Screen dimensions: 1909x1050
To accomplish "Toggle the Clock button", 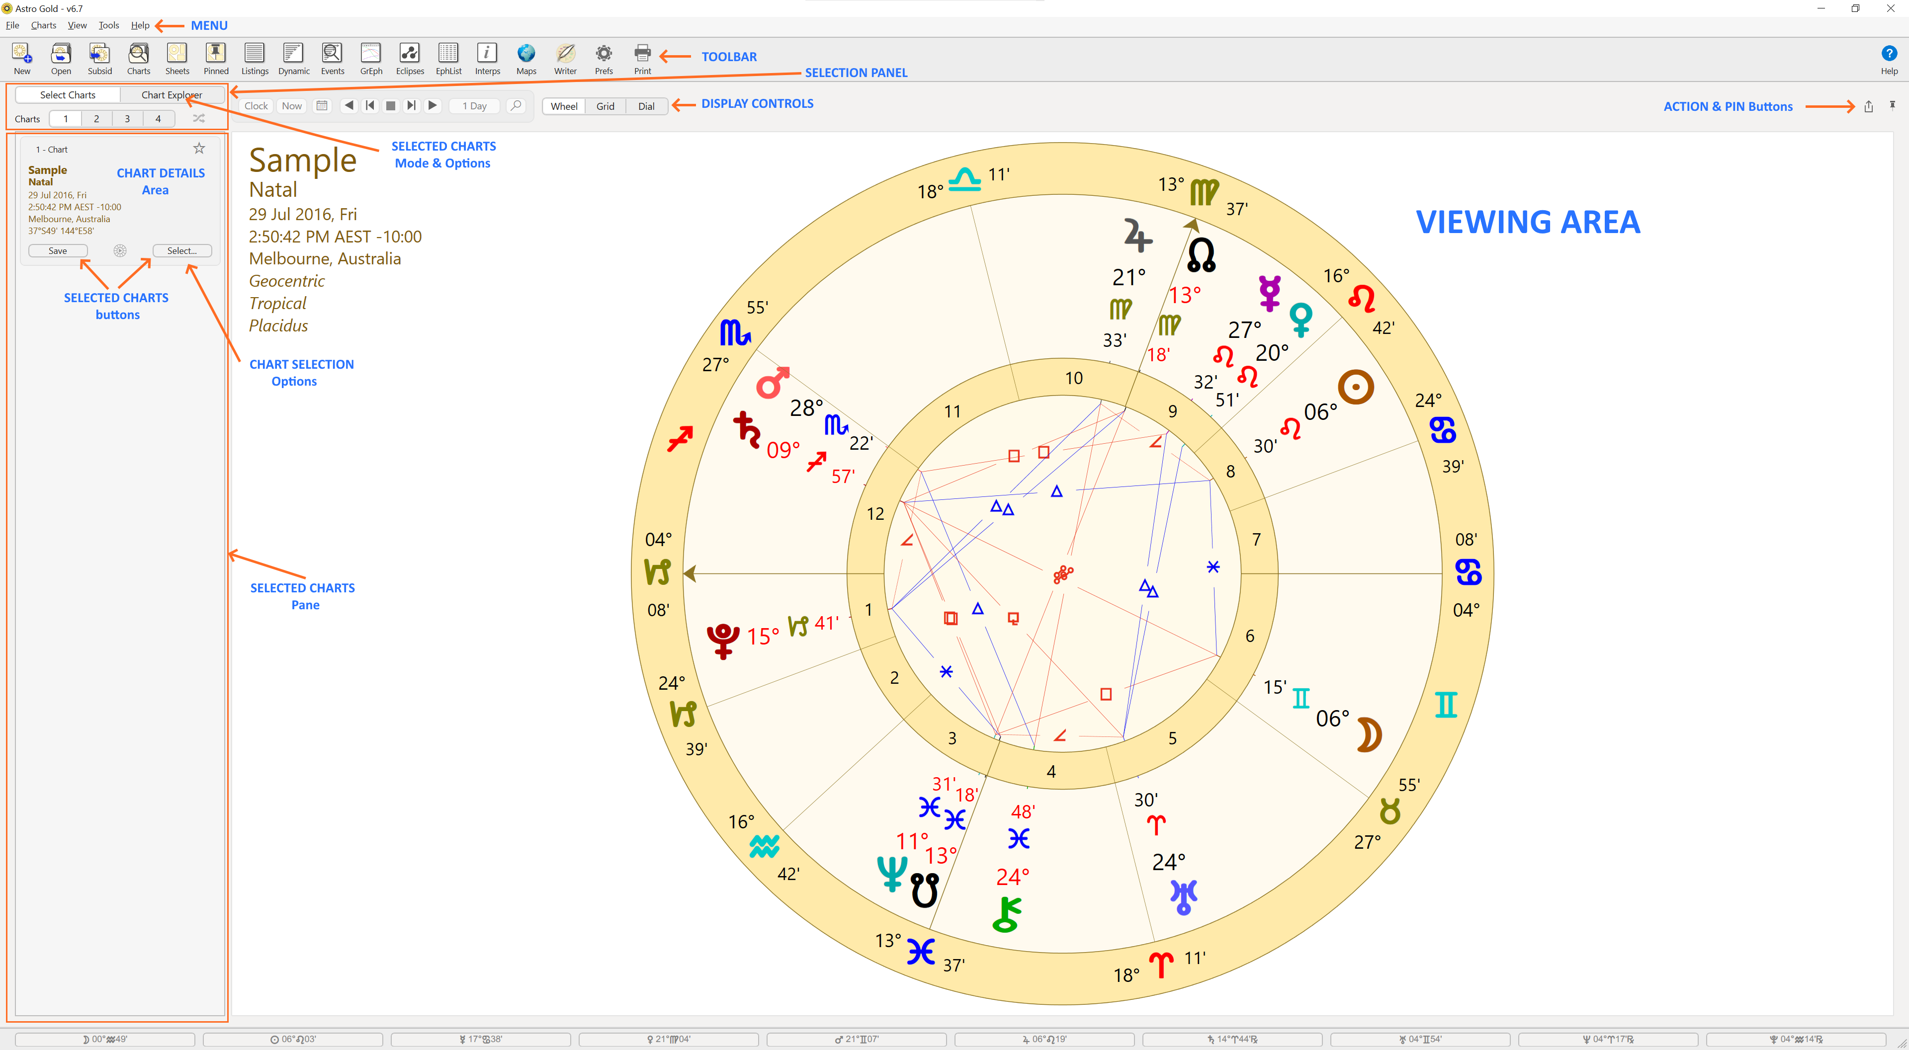I will 257,105.
